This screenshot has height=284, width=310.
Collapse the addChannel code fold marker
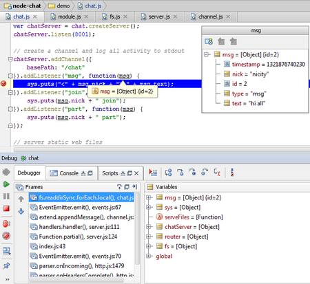[x=10, y=59]
